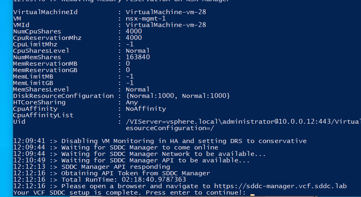This screenshot has height=197, width=361.
Task: Click the CpuReservationMhz value 4000
Action: tap(134, 37)
